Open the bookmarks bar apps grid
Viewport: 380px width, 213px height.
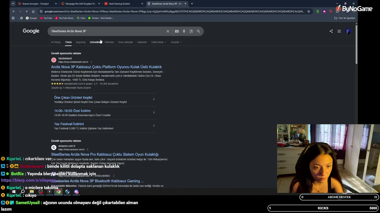[13, 18]
